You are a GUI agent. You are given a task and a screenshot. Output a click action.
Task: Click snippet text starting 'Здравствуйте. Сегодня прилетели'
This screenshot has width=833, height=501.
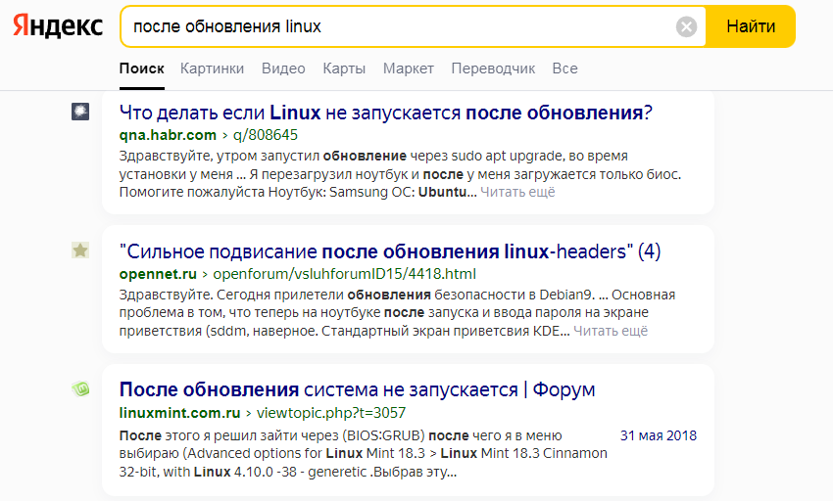(x=397, y=313)
